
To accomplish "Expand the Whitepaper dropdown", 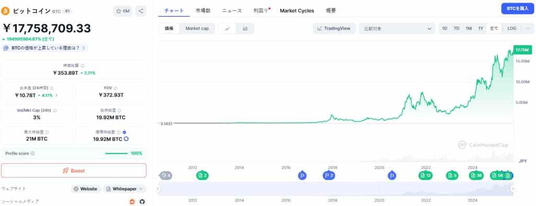I will point(125,189).
